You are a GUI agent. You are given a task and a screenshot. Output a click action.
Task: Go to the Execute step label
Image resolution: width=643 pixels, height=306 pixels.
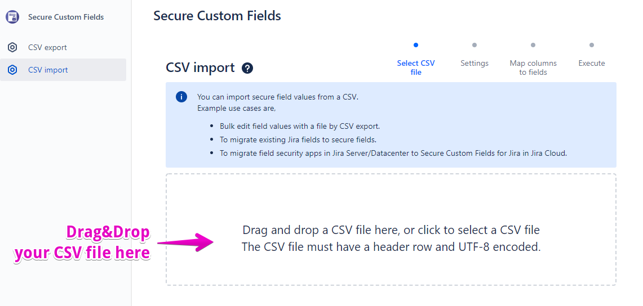pyautogui.click(x=592, y=63)
